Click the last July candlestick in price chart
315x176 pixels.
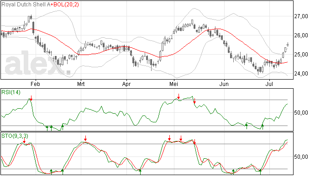click(x=288, y=45)
